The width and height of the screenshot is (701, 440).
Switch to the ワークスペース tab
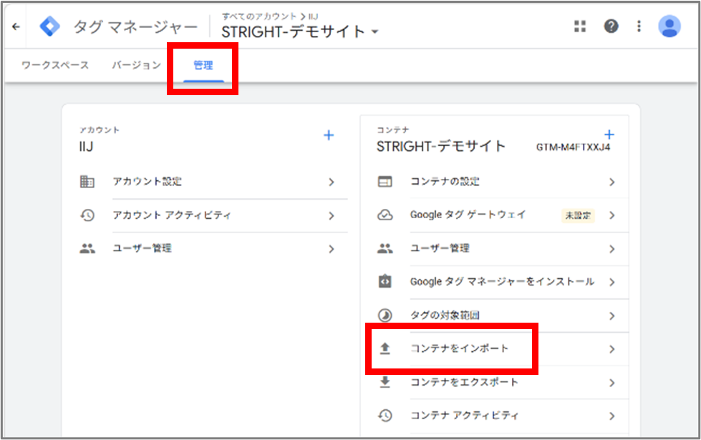point(55,65)
